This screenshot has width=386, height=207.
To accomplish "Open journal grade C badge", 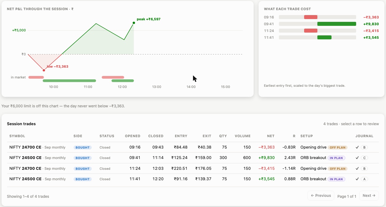I will (364, 158).
